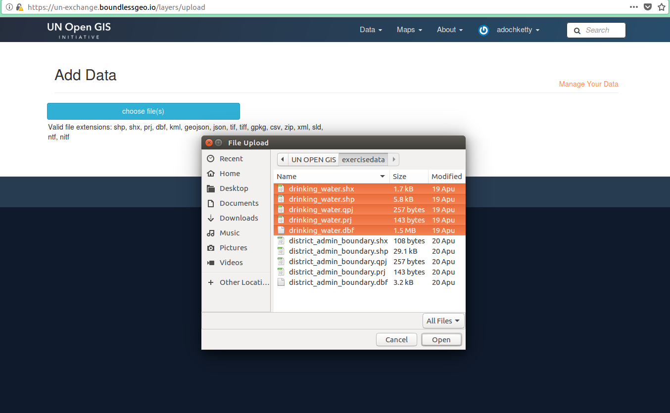
Task: Click the browser bookmark star icon
Action: point(661,7)
